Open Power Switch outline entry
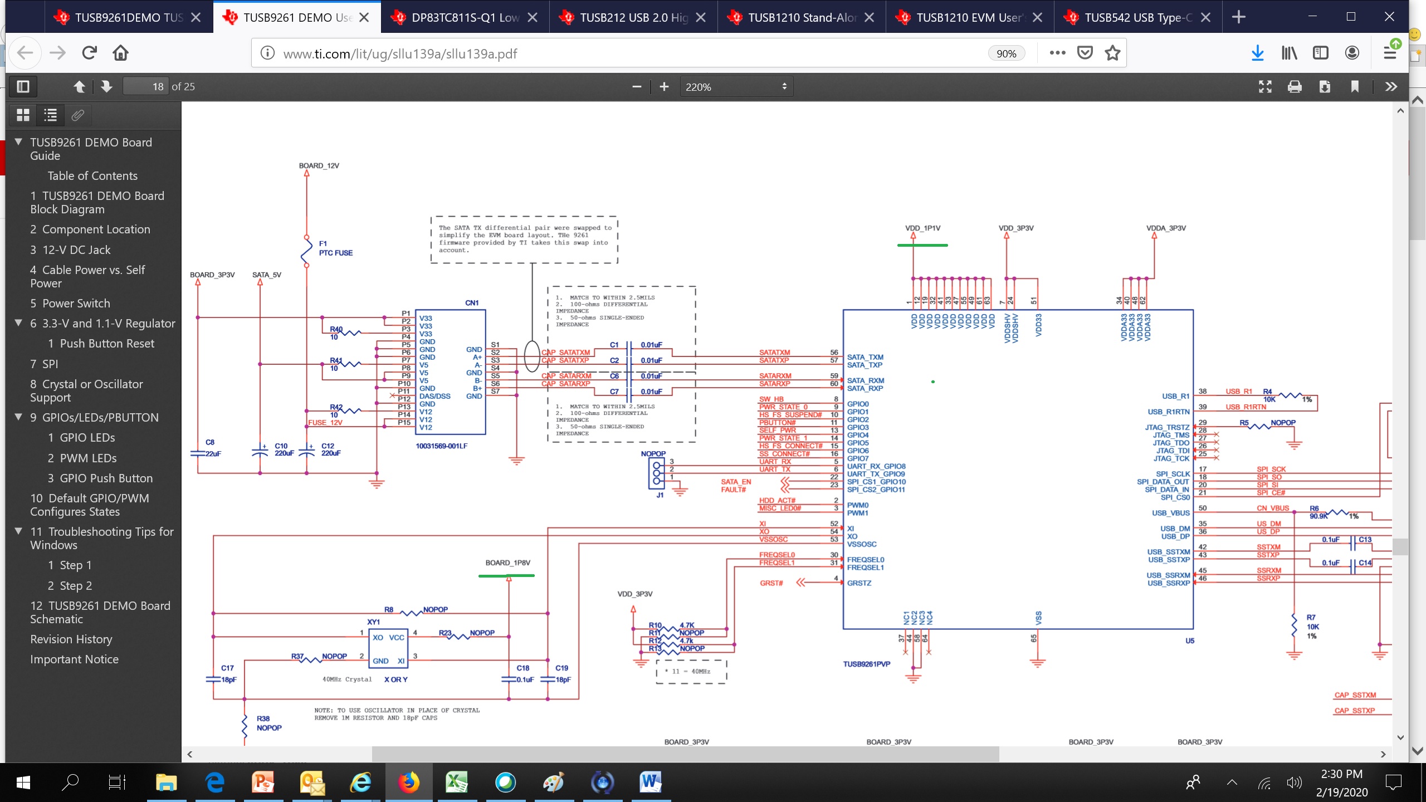Image resolution: width=1426 pixels, height=802 pixels. pos(70,303)
